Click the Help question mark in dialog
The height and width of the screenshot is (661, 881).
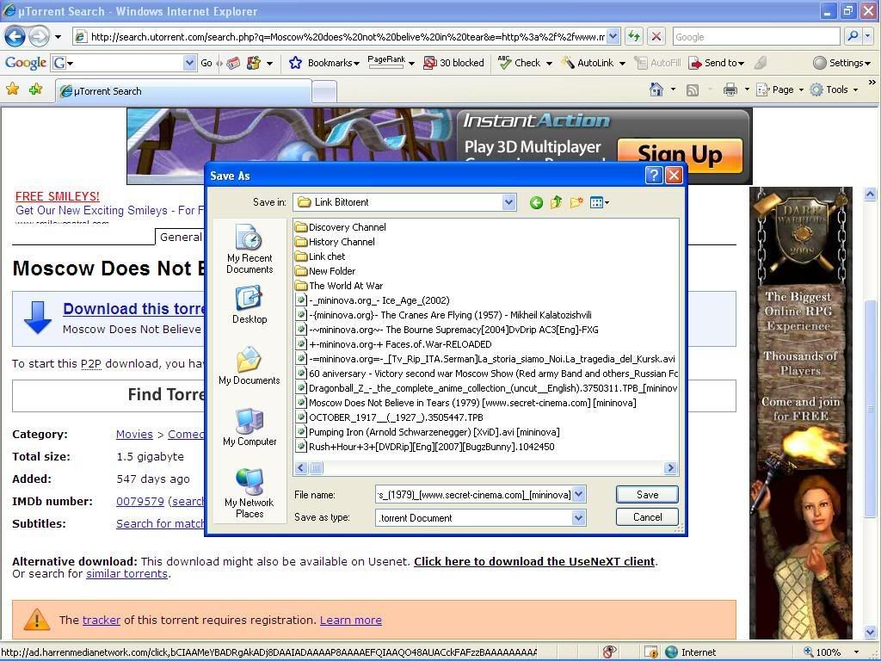tap(654, 176)
